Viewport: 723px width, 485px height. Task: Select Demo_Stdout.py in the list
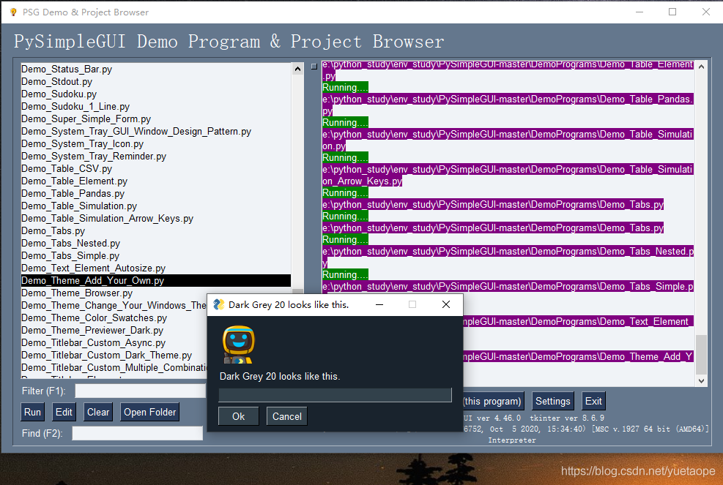156,81
